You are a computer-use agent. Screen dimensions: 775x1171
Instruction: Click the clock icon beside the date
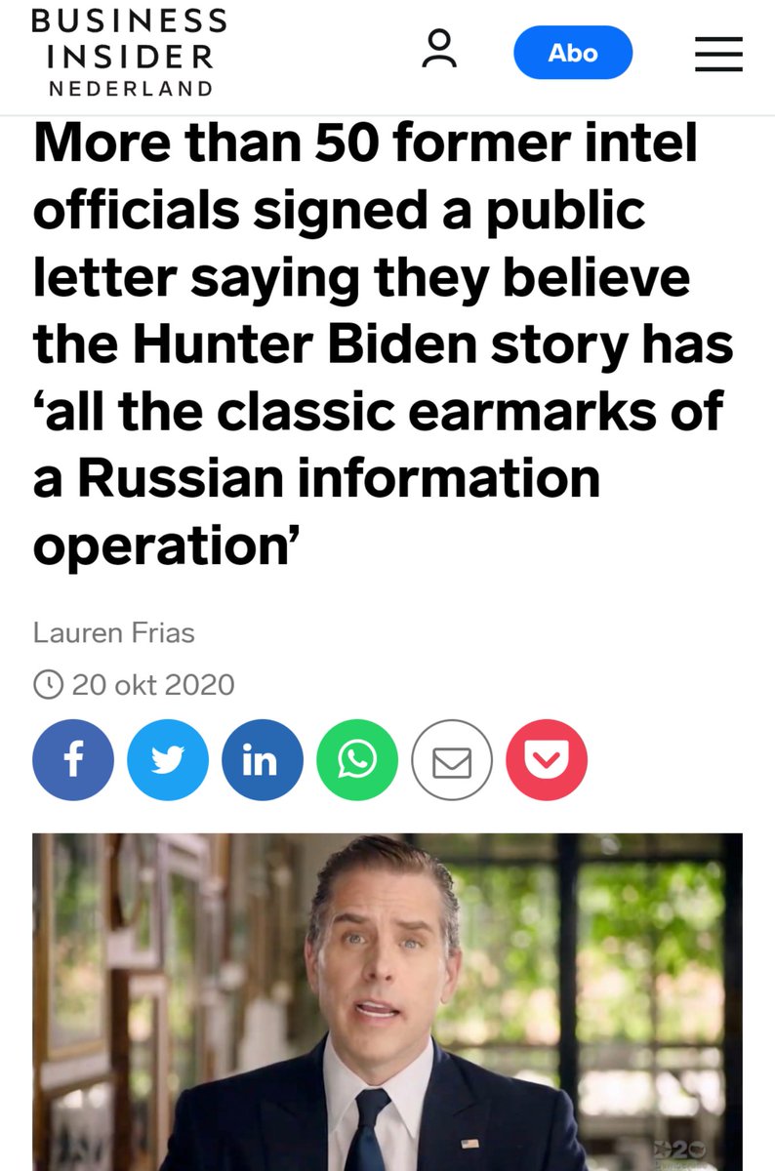point(47,684)
